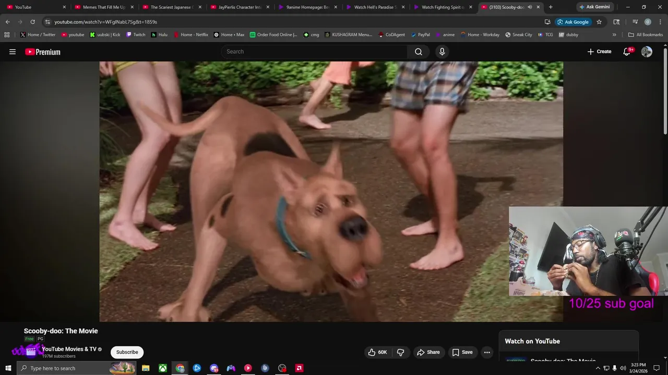Click the address bar URL
668x375 pixels.
[x=105, y=22]
